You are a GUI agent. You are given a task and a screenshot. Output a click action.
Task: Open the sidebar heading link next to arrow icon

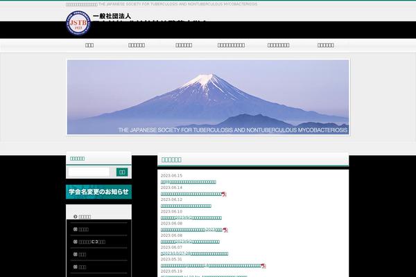pos(85,217)
